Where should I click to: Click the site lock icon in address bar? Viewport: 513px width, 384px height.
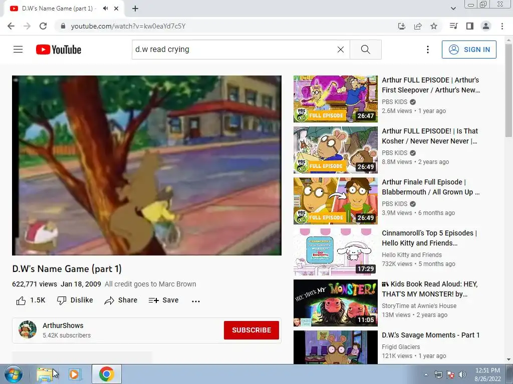click(63, 26)
